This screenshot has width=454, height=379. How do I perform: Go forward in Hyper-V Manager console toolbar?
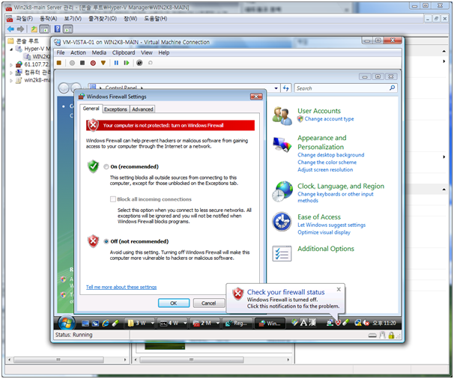[20, 29]
